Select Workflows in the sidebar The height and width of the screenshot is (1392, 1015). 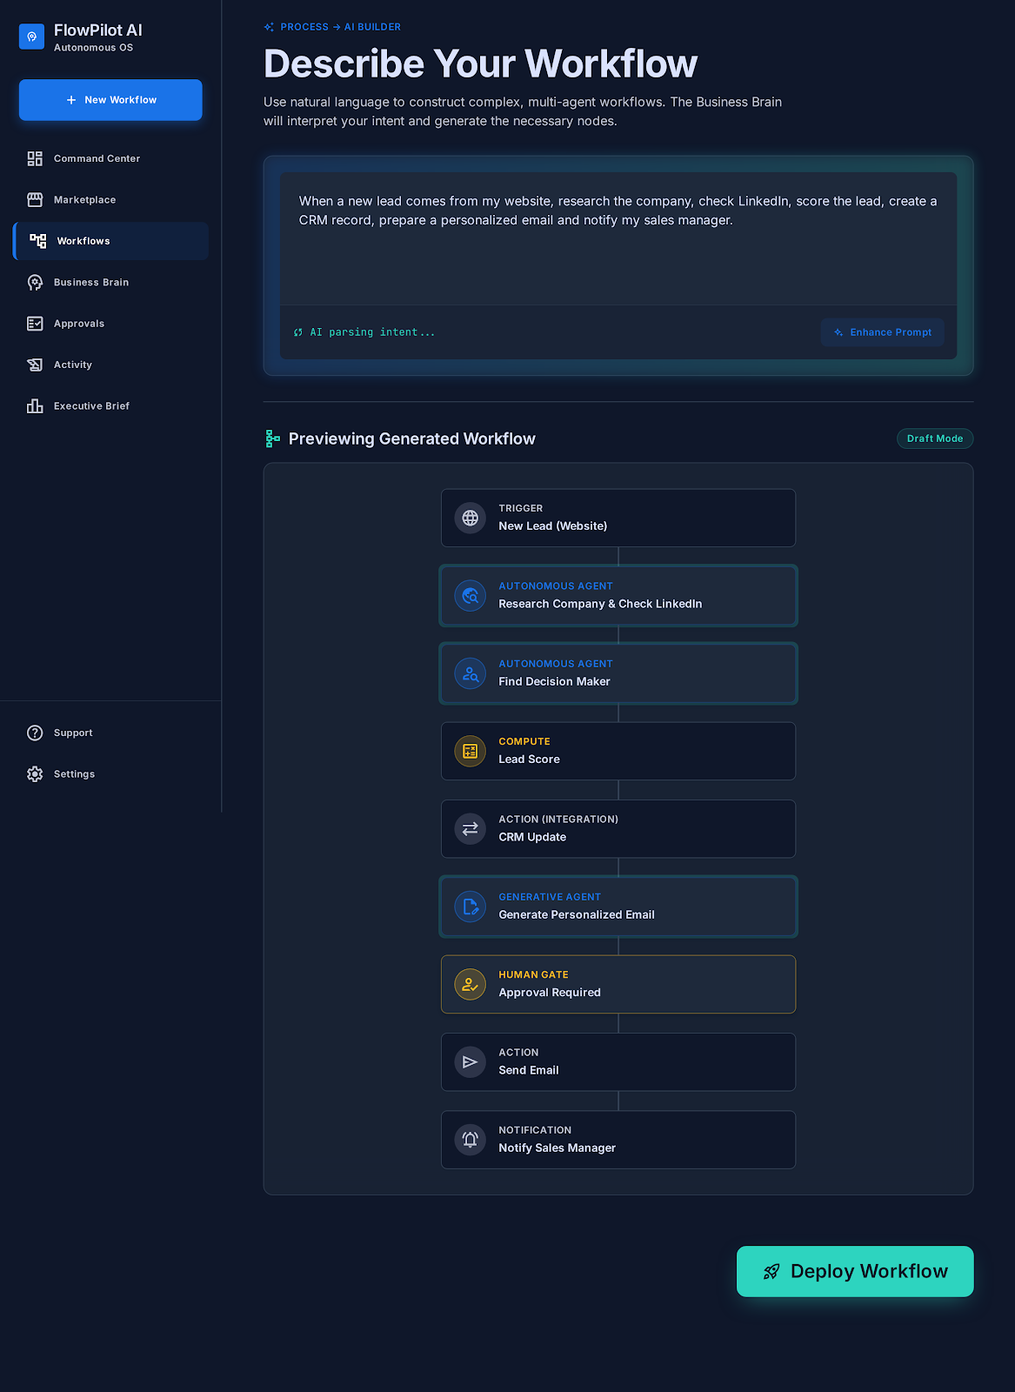coord(110,241)
